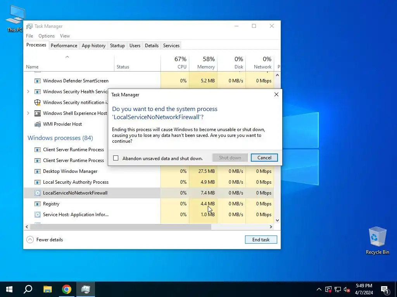This screenshot has height=297, width=397.
Task: Click WMI Provider Host icon
Action: 38,124
